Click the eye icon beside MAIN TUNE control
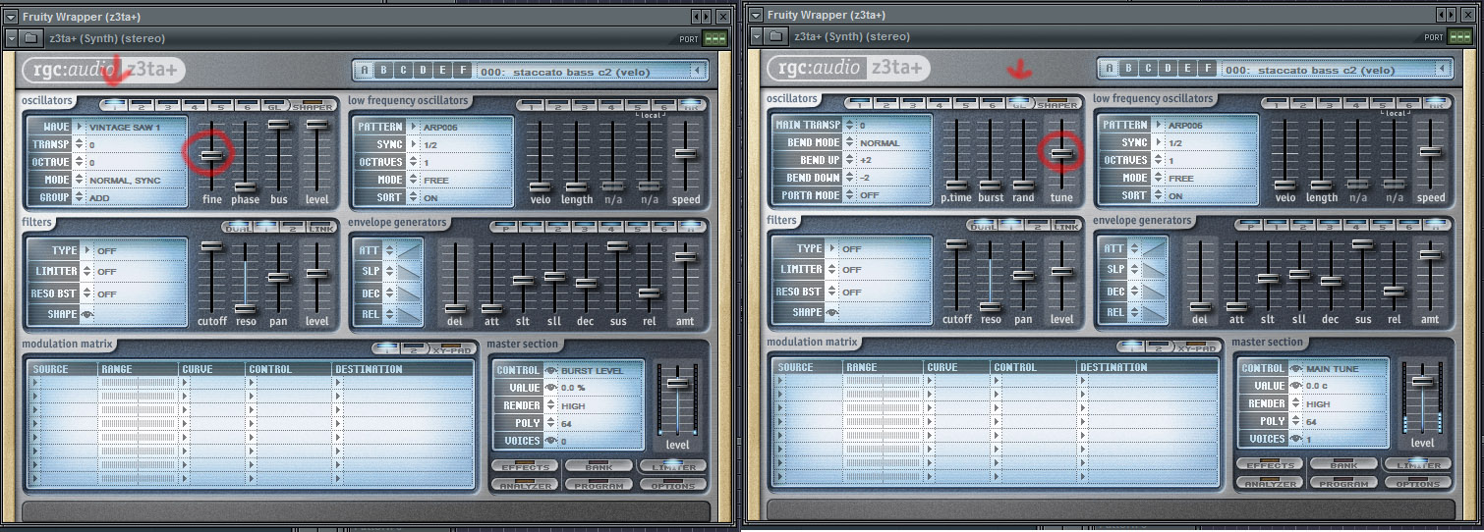This screenshot has height=532, width=1484. (x=1296, y=369)
